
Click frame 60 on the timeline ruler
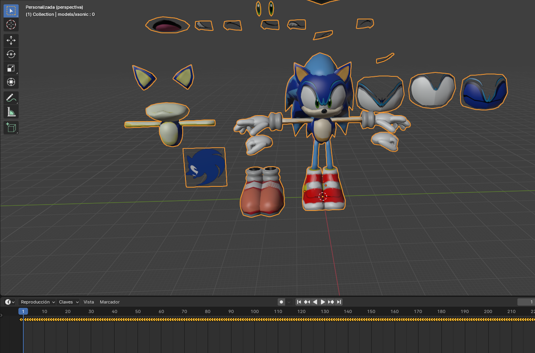coord(161,311)
